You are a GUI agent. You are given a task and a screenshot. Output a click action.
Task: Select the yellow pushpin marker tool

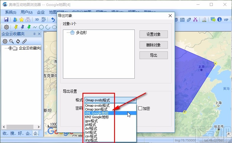(16, 27)
